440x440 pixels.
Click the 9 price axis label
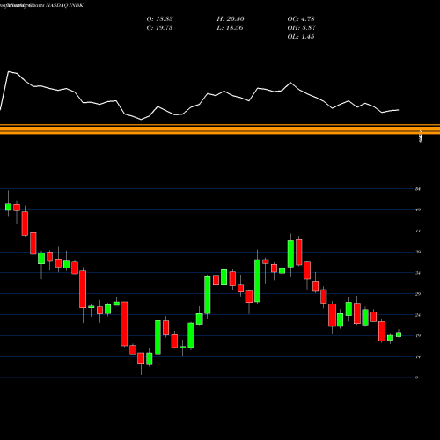[416, 378]
